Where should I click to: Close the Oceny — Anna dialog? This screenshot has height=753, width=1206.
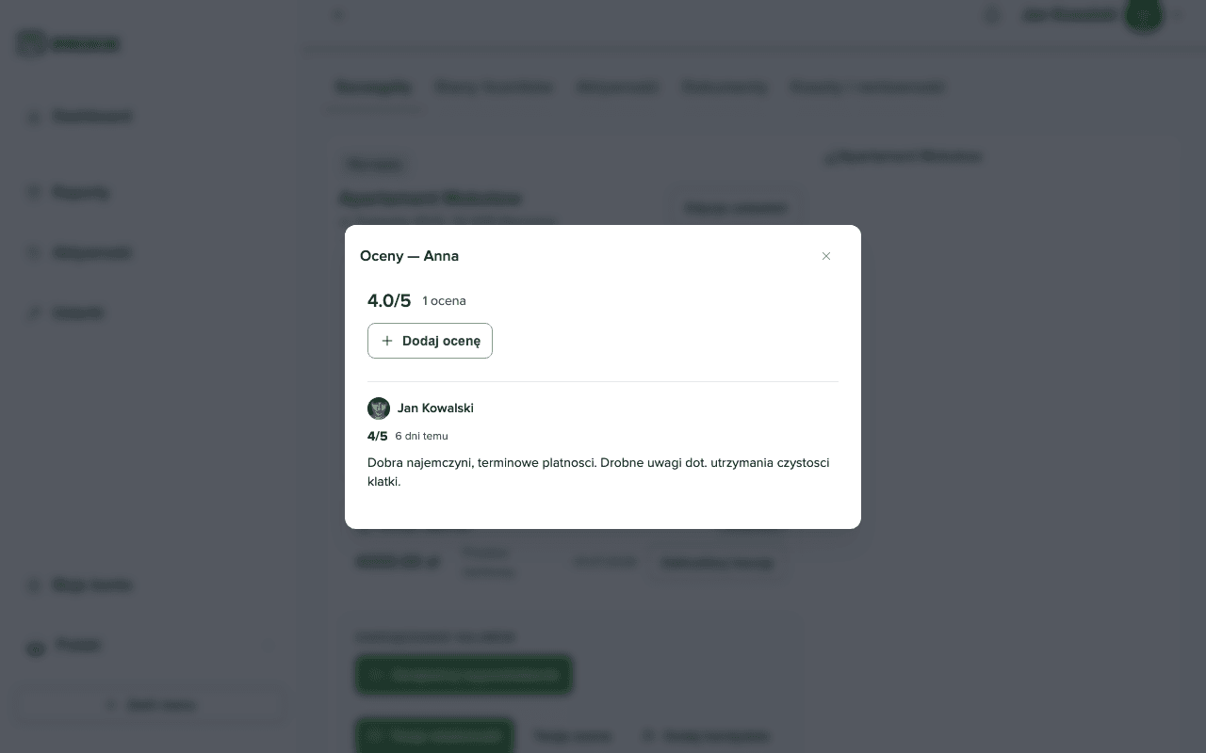[x=826, y=256]
